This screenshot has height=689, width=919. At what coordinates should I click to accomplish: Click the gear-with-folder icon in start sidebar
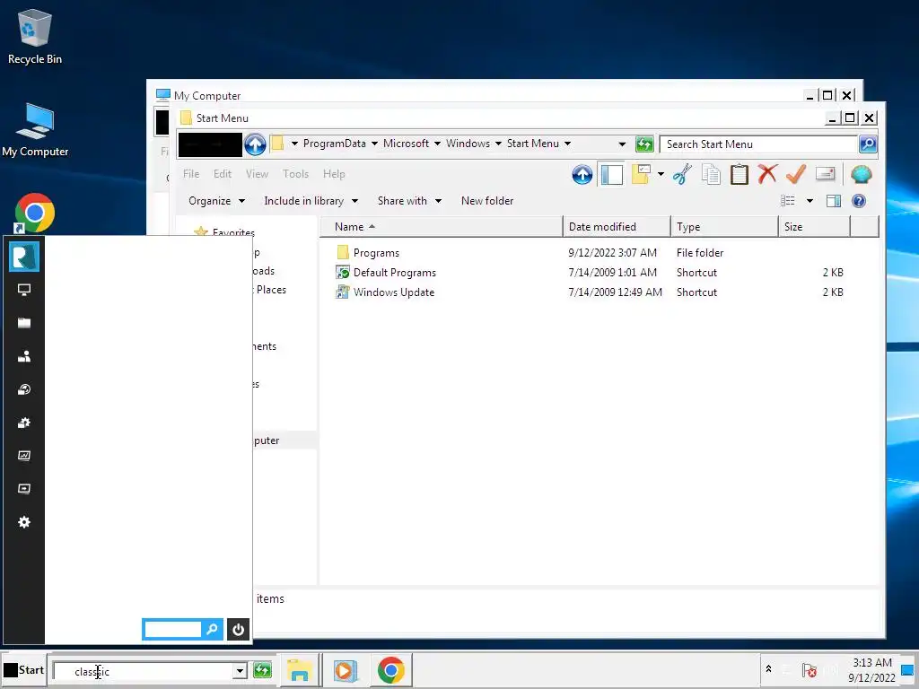(24, 423)
